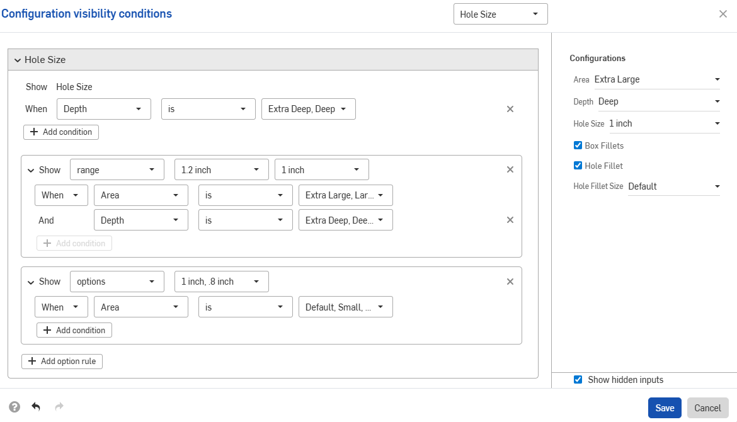This screenshot has width=737, height=422.
Task: Undo the last change
Action: [36, 406]
